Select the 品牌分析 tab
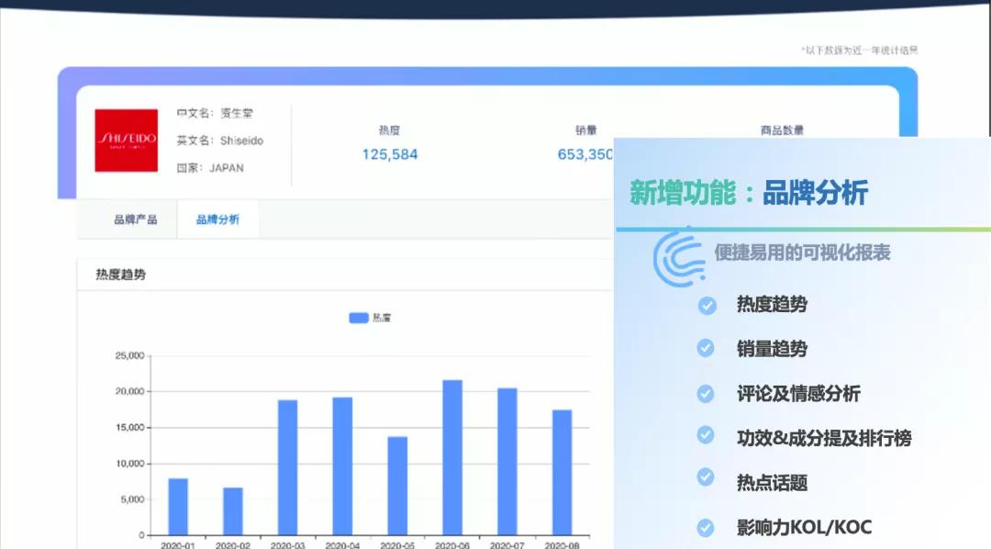The image size is (991, 549). tap(217, 219)
